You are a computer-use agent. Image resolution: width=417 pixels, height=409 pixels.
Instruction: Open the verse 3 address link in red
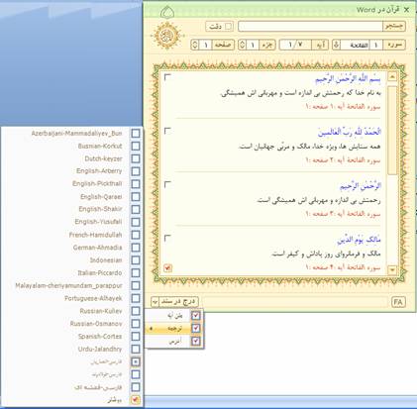click(343, 214)
